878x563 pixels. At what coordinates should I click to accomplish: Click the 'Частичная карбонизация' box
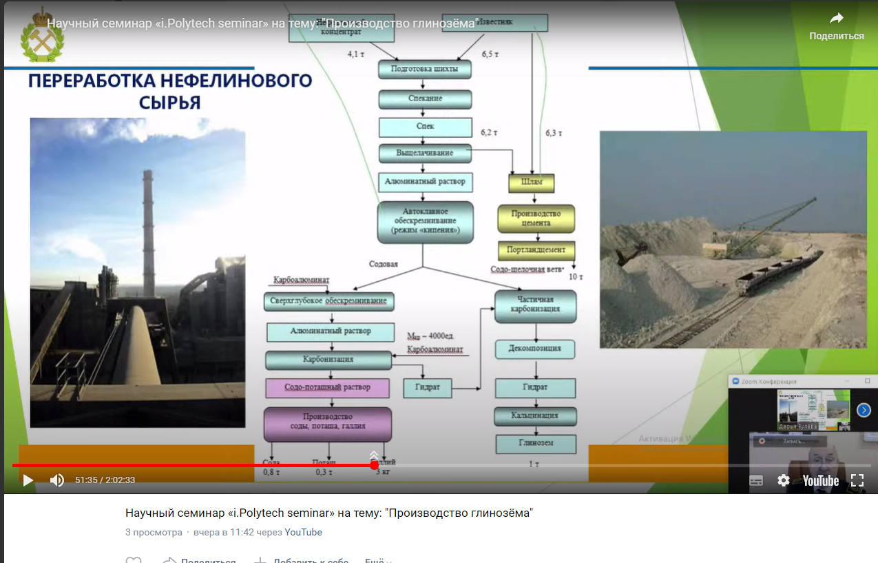[x=536, y=305]
